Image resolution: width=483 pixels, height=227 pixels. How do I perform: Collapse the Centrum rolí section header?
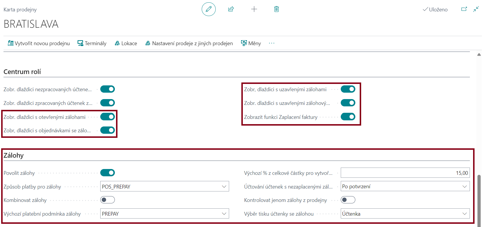click(x=22, y=72)
